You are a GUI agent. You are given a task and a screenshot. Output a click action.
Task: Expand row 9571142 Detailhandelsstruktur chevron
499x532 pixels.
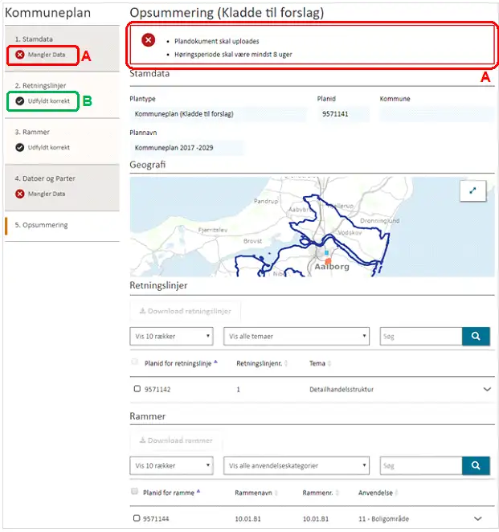486,390
